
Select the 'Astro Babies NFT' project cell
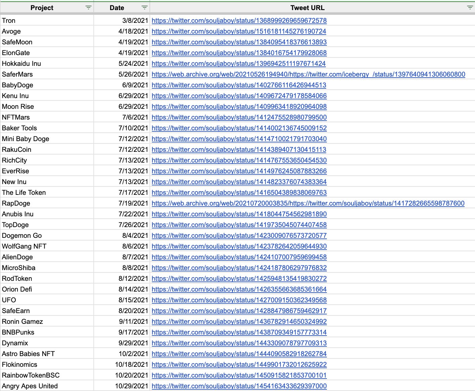coord(47,354)
